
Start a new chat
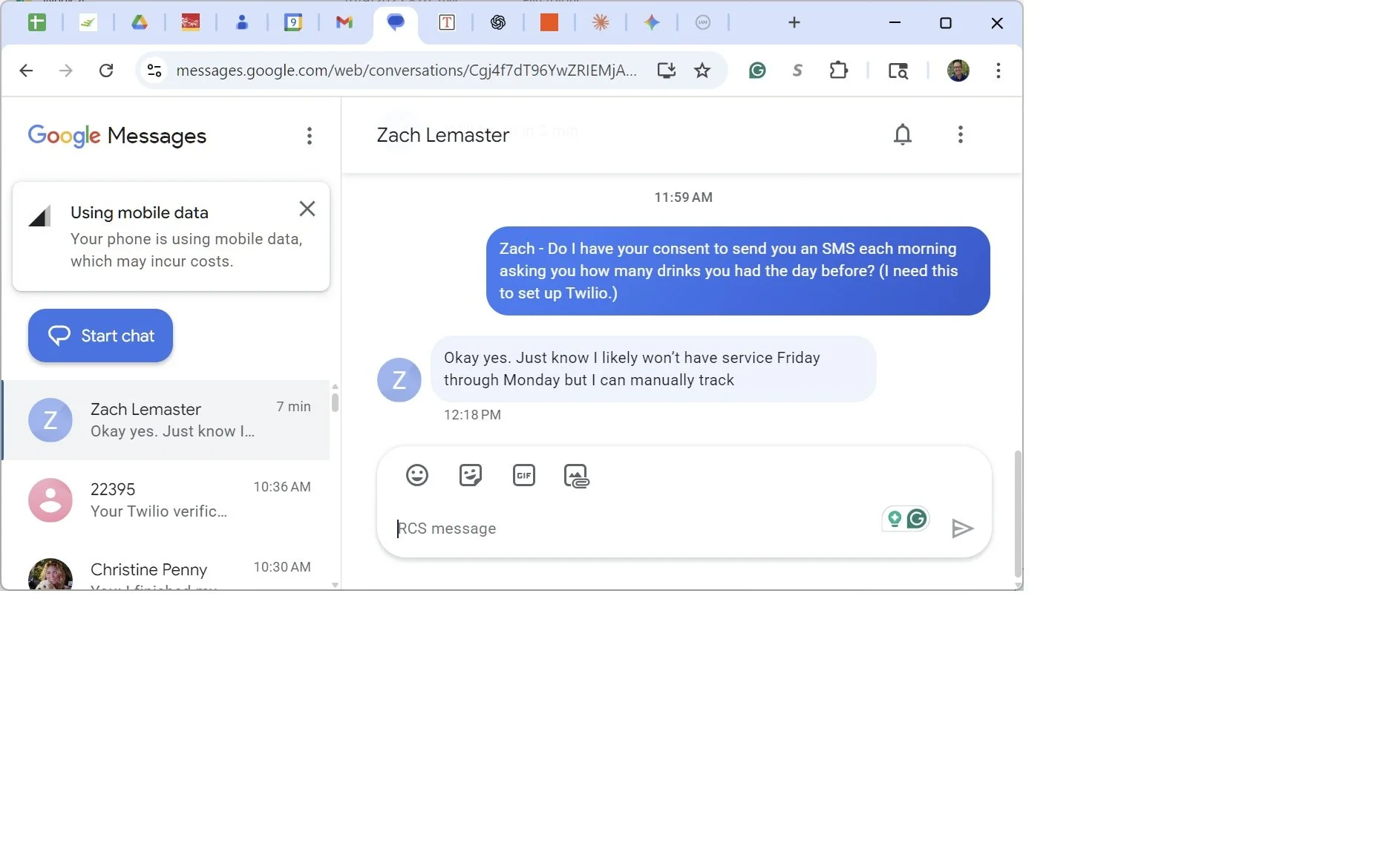click(x=100, y=336)
